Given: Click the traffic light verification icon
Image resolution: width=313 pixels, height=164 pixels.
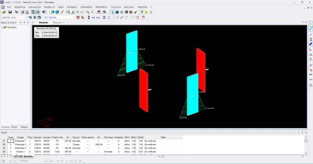Looking at the screenshot, I should click(x=88, y=18).
